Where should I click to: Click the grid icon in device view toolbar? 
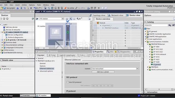pyautogui.click(x=74, y=19)
